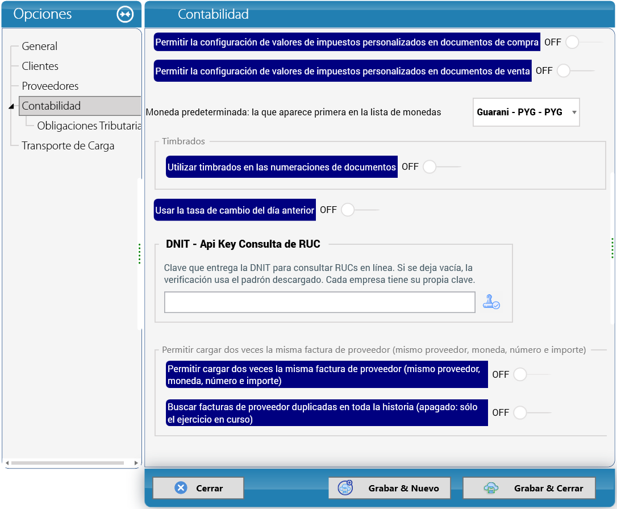Click the 'Moneda predeterminada' label text
Viewport: 617px width, 509px height.
click(x=294, y=112)
